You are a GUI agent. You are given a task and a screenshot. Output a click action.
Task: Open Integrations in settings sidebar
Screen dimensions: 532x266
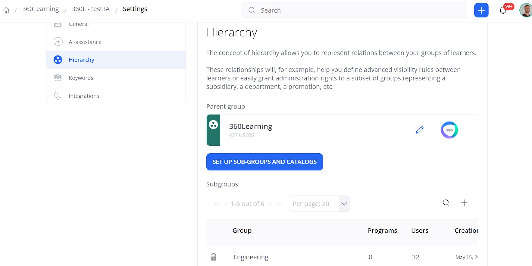pos(84,96)
